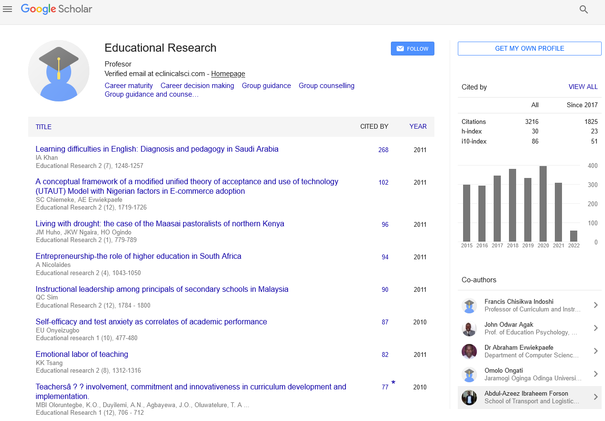Image resolution: width=605 pixels, height=421 pixels.
Task: Open the 268 citations count link
Action: (383, 150)
